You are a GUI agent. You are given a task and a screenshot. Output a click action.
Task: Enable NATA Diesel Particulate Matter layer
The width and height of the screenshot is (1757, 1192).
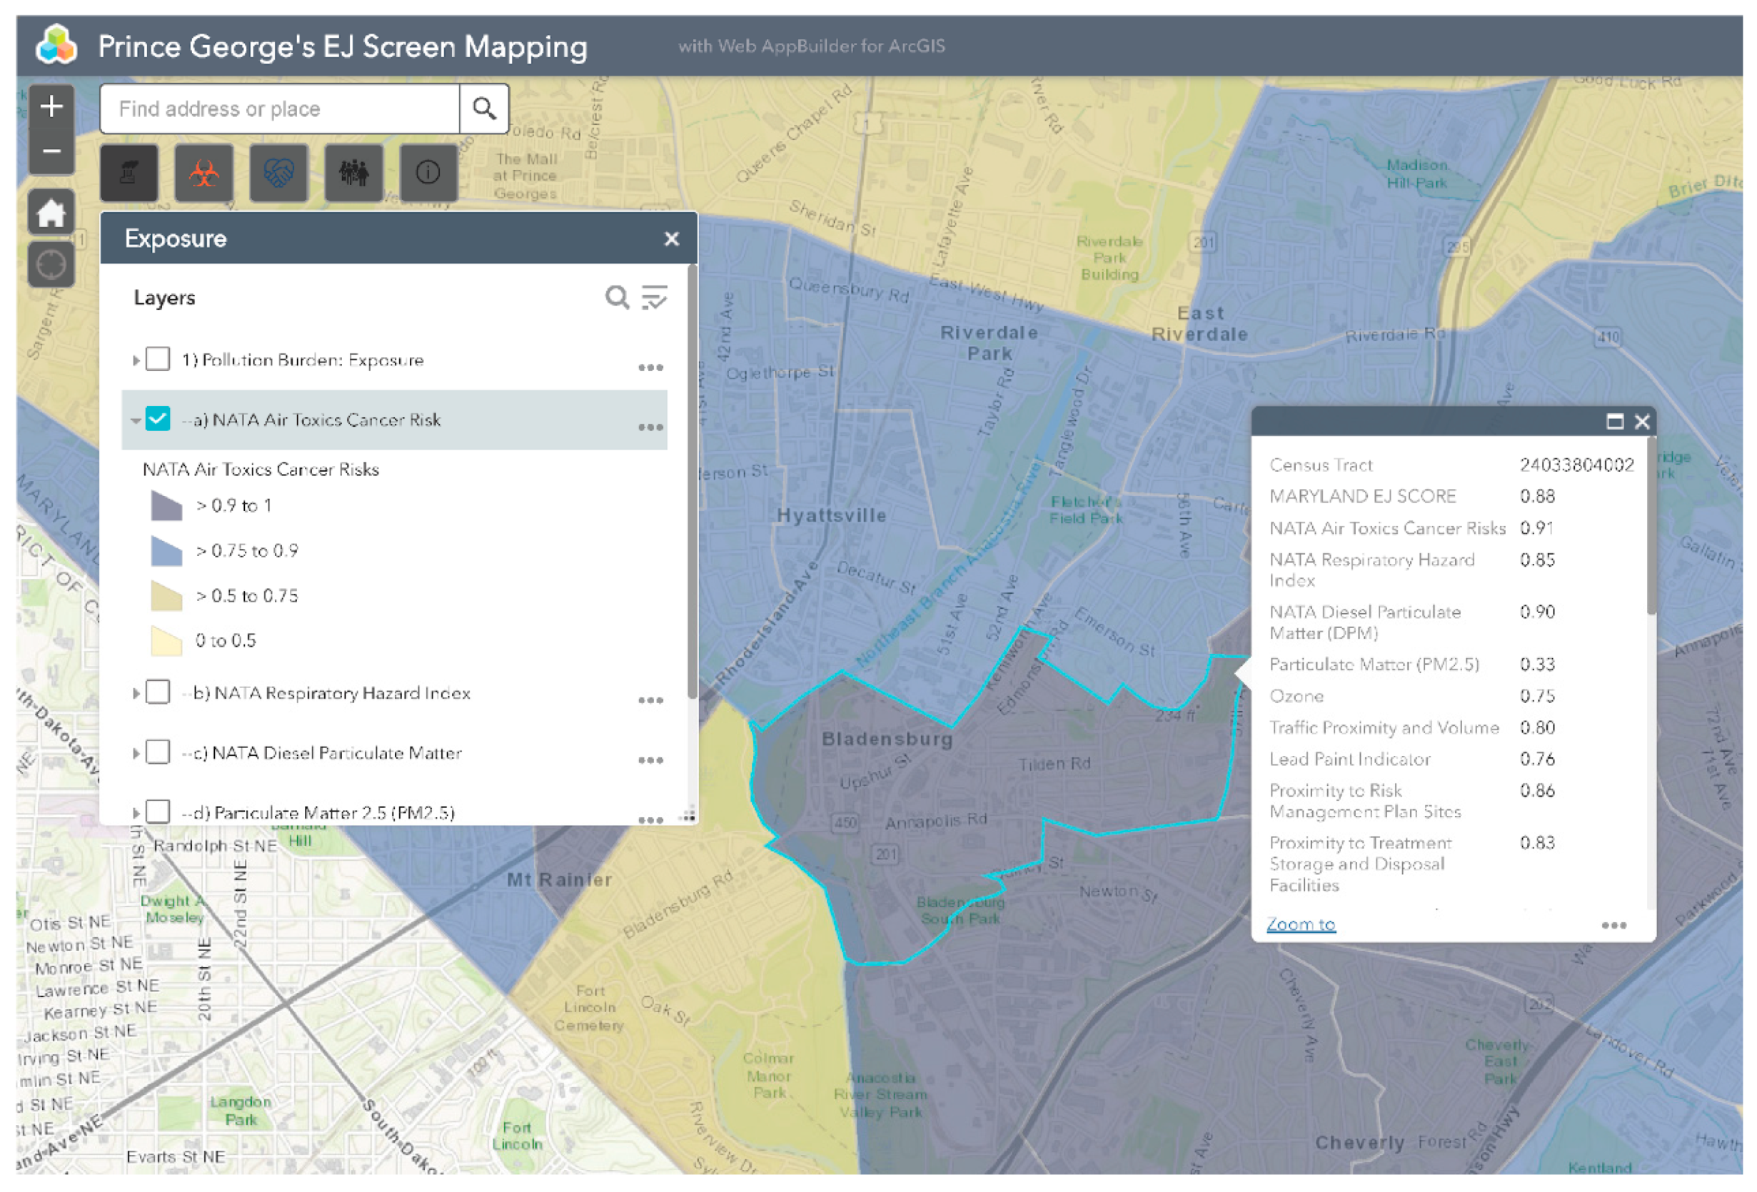tap(158, 752)
